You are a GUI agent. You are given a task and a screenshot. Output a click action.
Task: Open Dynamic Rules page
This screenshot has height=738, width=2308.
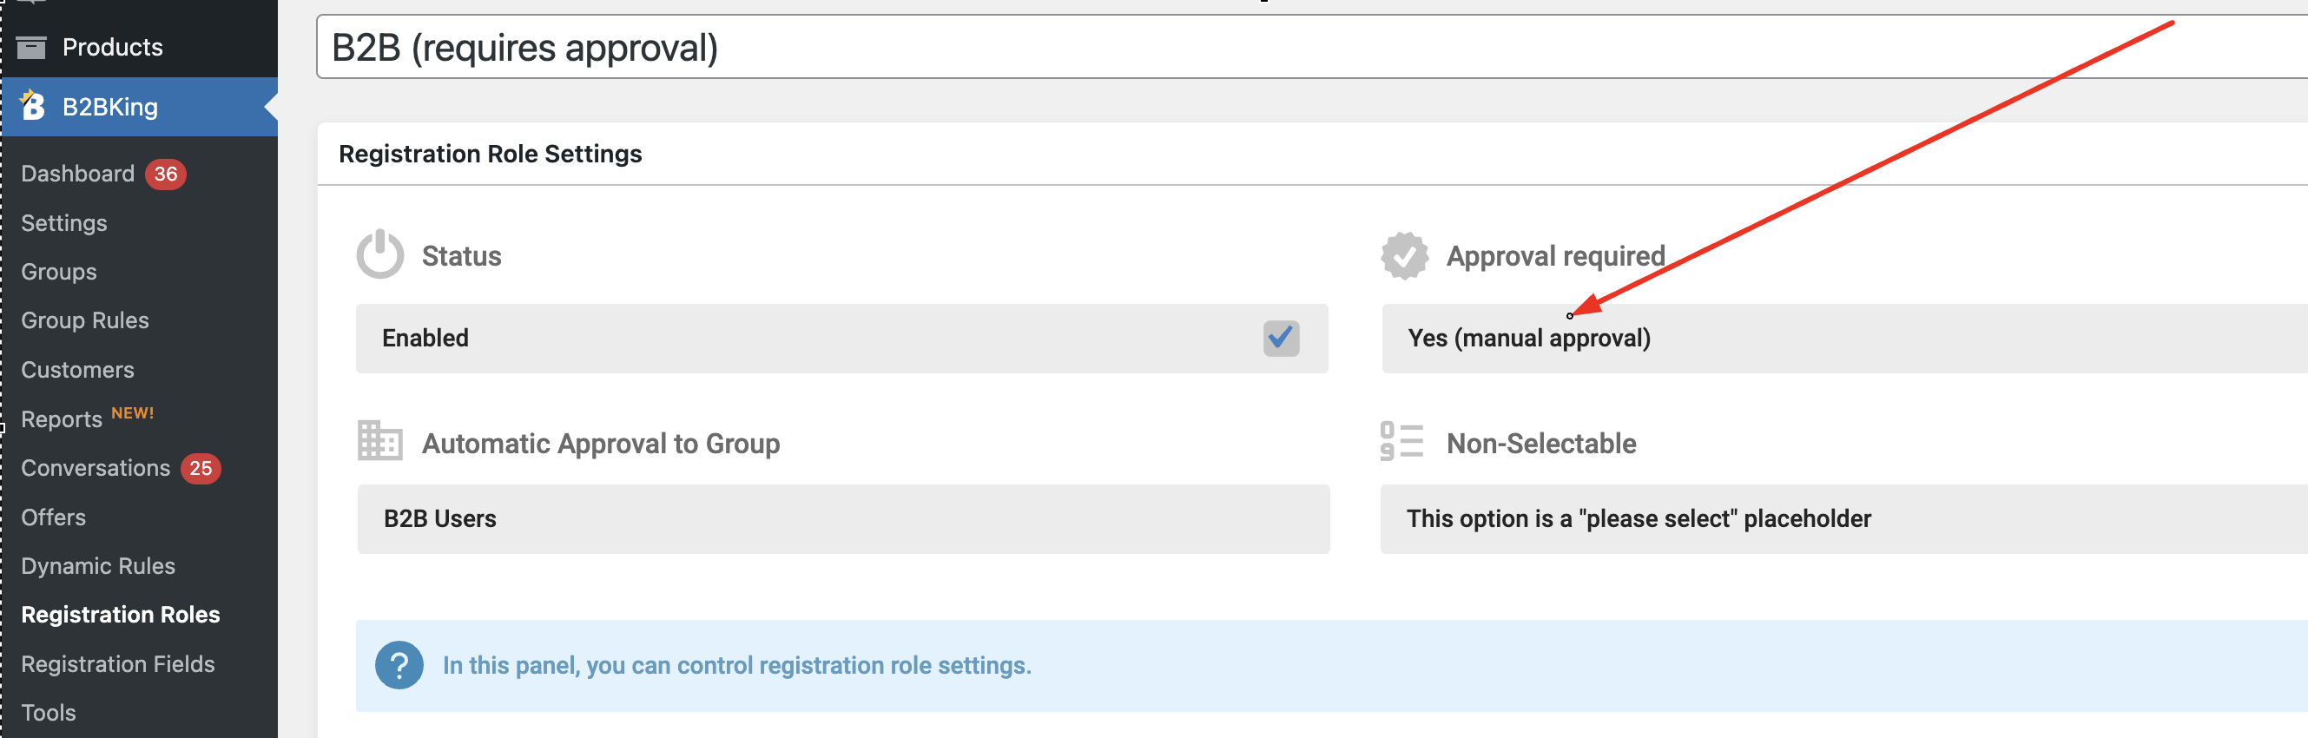[99, 565]
